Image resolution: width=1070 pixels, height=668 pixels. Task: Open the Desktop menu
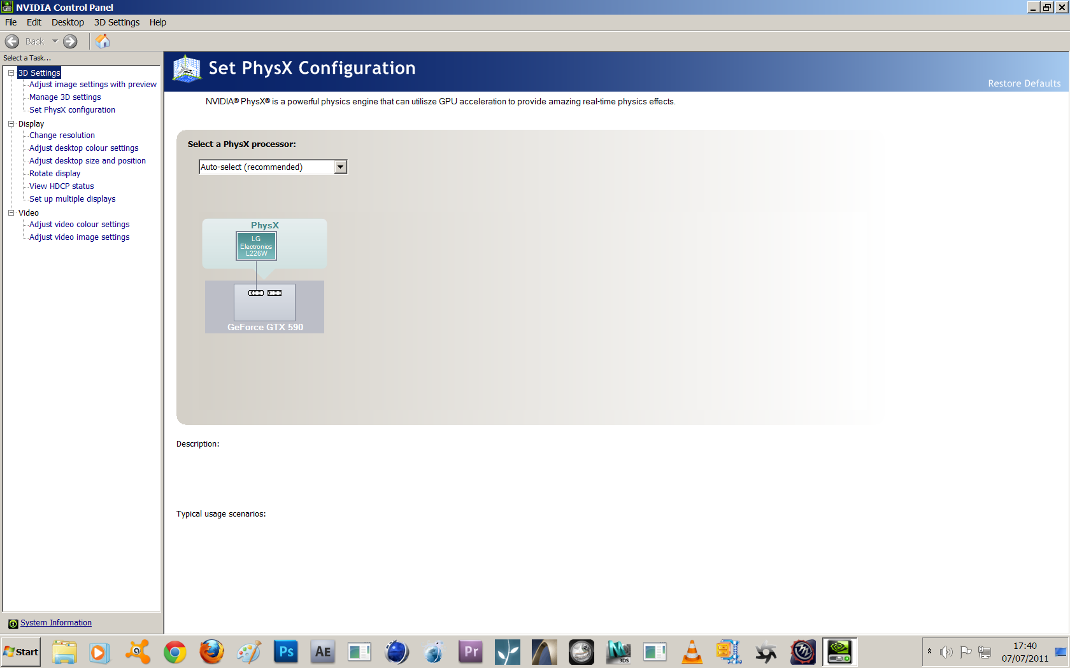point(68,22)
